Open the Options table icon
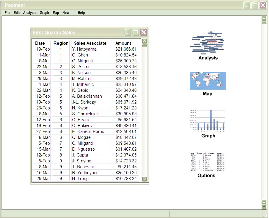269x218 pixels. 207,162
